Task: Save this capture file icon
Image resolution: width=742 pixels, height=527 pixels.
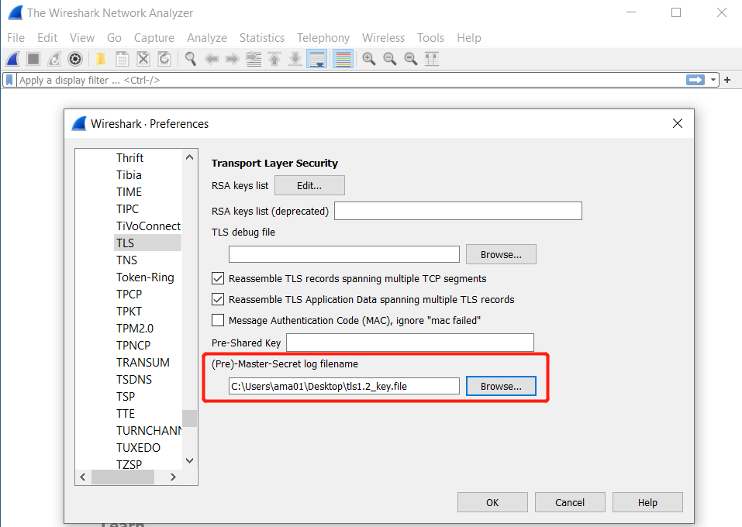Action: point(122,59)
